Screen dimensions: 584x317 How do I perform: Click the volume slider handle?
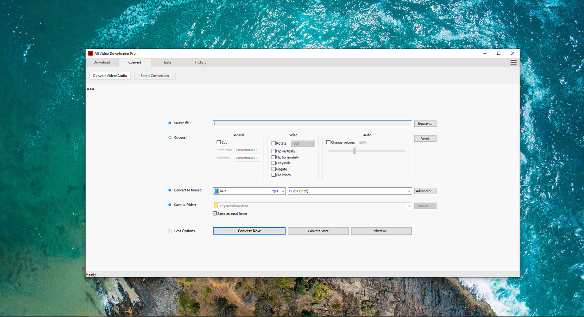[x=354, y=151]
